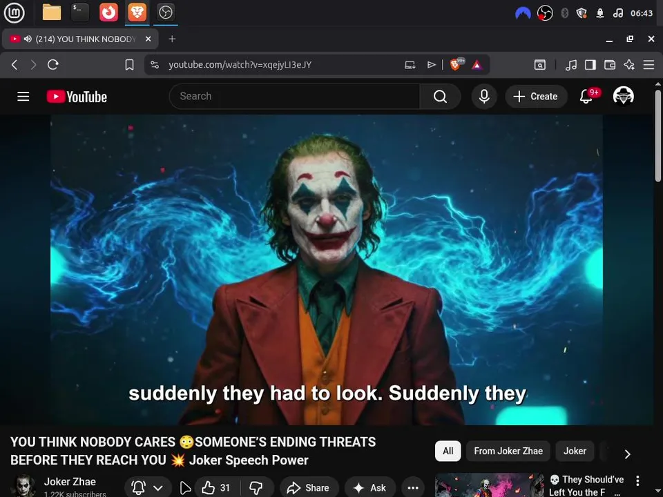Open YouTube notifications bell
Image resolution: width=663 pixels, height=497 pixels.
tap(586, 97)
